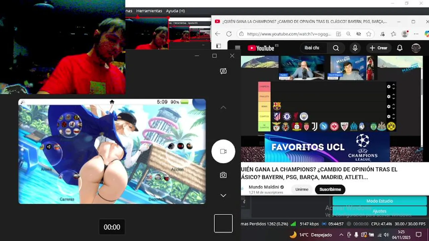The height and width of the screenshot is (241, 429).
Task: Click the FAVORITOS UCL video player
Action: pos(332,109)
